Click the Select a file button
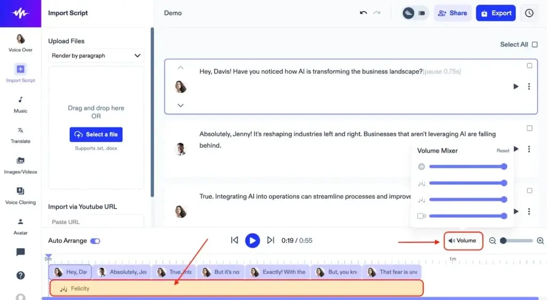 tap(96, 135)
